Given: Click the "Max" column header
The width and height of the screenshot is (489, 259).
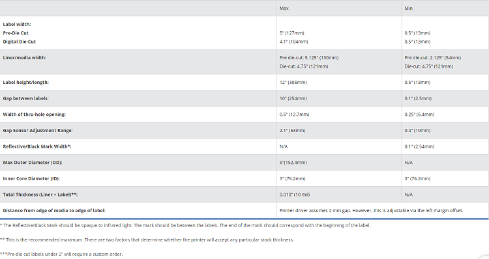Looking at the screenshot, I should (x=284, y=8).
